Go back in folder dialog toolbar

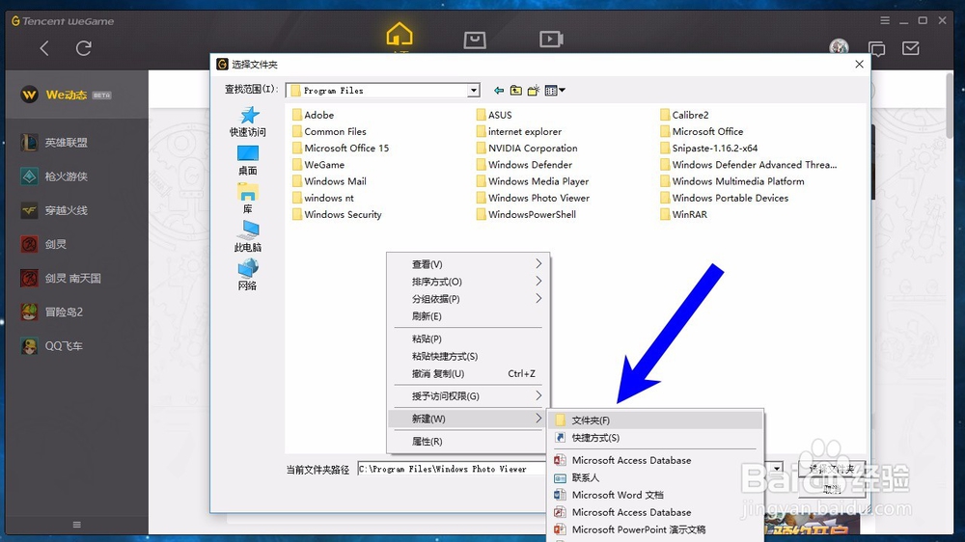[499, 91]
